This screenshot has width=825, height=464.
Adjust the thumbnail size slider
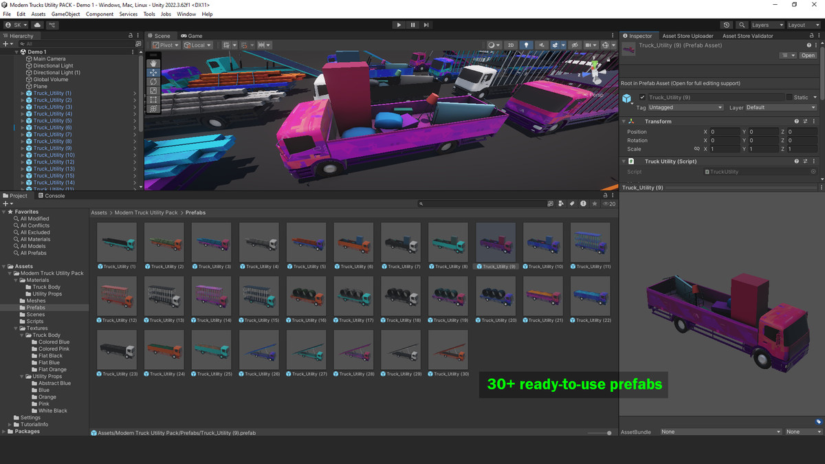coord(598,433)
